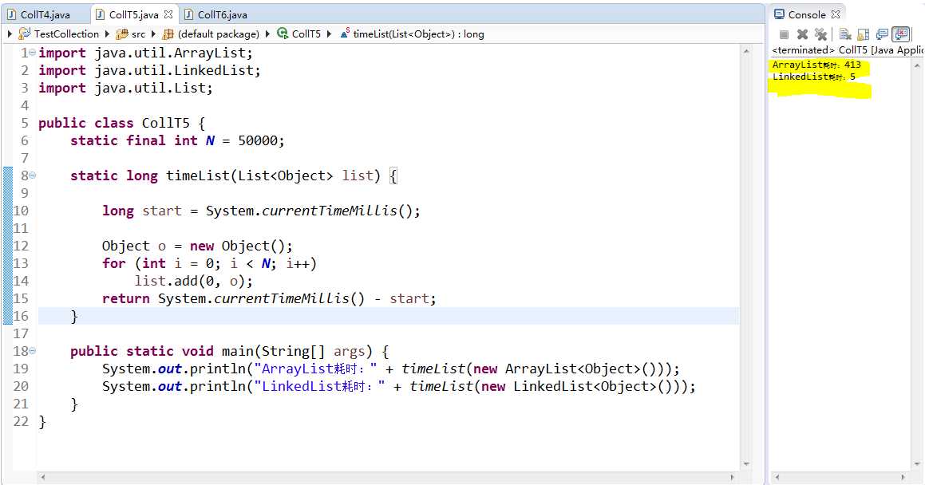Switch to the CollT4.java editor tab
Image resolution: width=925 pixels, height=485 pixels.
[x=45, y=14]
